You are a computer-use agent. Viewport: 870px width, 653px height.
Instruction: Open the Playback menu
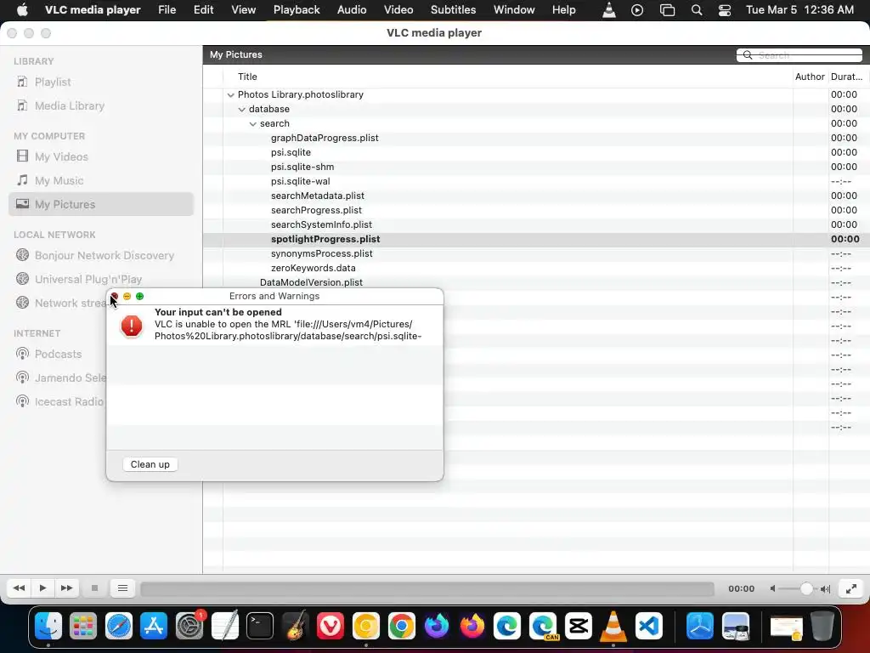click(x=297, y=10)
